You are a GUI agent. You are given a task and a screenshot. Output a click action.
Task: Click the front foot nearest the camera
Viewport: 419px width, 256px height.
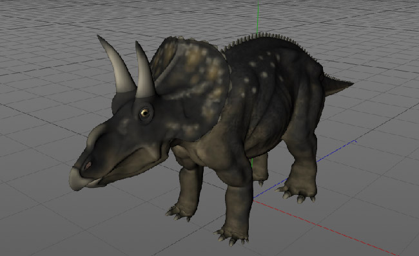[232, 235]
